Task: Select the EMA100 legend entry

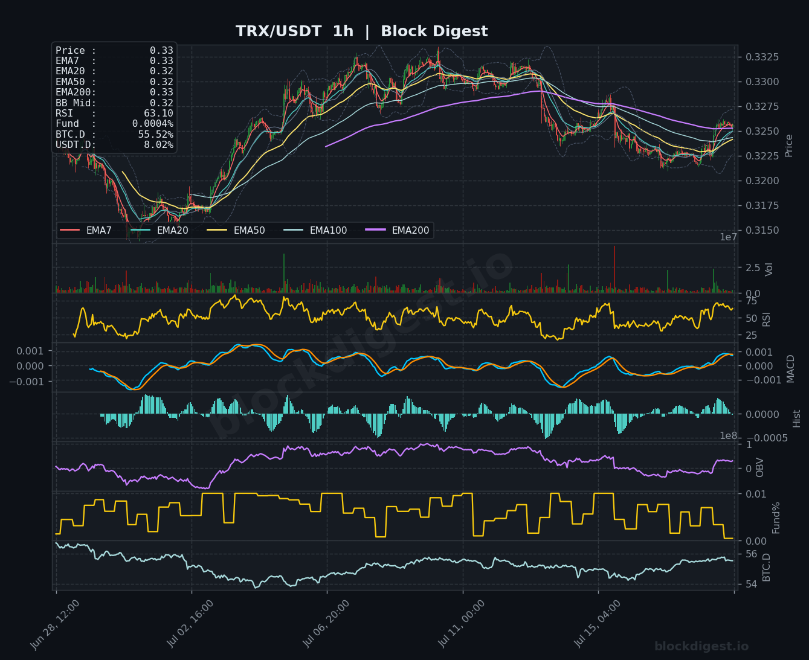Action: click(x=315, y=230)
